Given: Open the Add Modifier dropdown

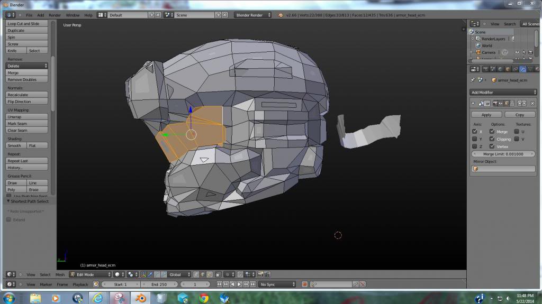Looking at the screenshot, I should [x=504, y=93].
